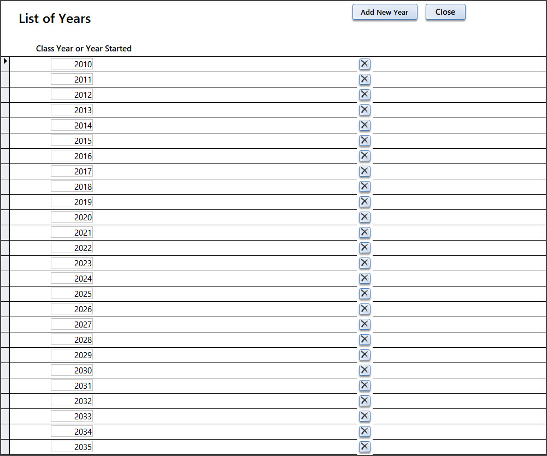Remove year 2013 using its X icon

coord(364,110)
